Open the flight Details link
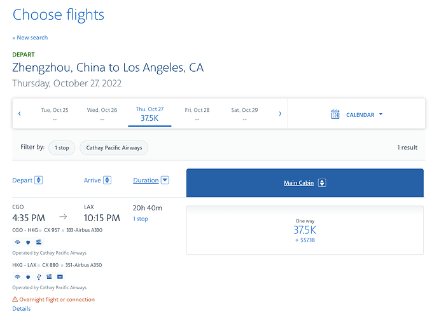The image size is (439, 314). [21, 309]
